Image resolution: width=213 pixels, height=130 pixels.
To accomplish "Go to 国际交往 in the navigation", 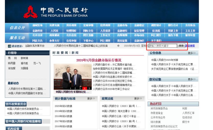I will (x=88, y=31).
